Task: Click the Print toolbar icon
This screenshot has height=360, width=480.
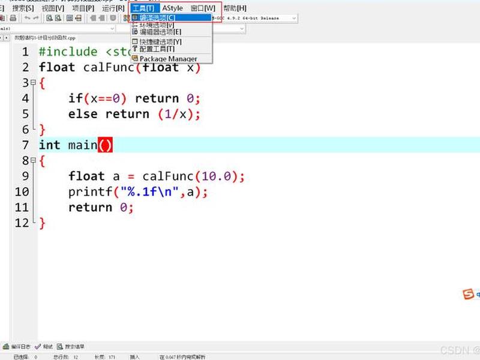Action: [x=13, y=18]
